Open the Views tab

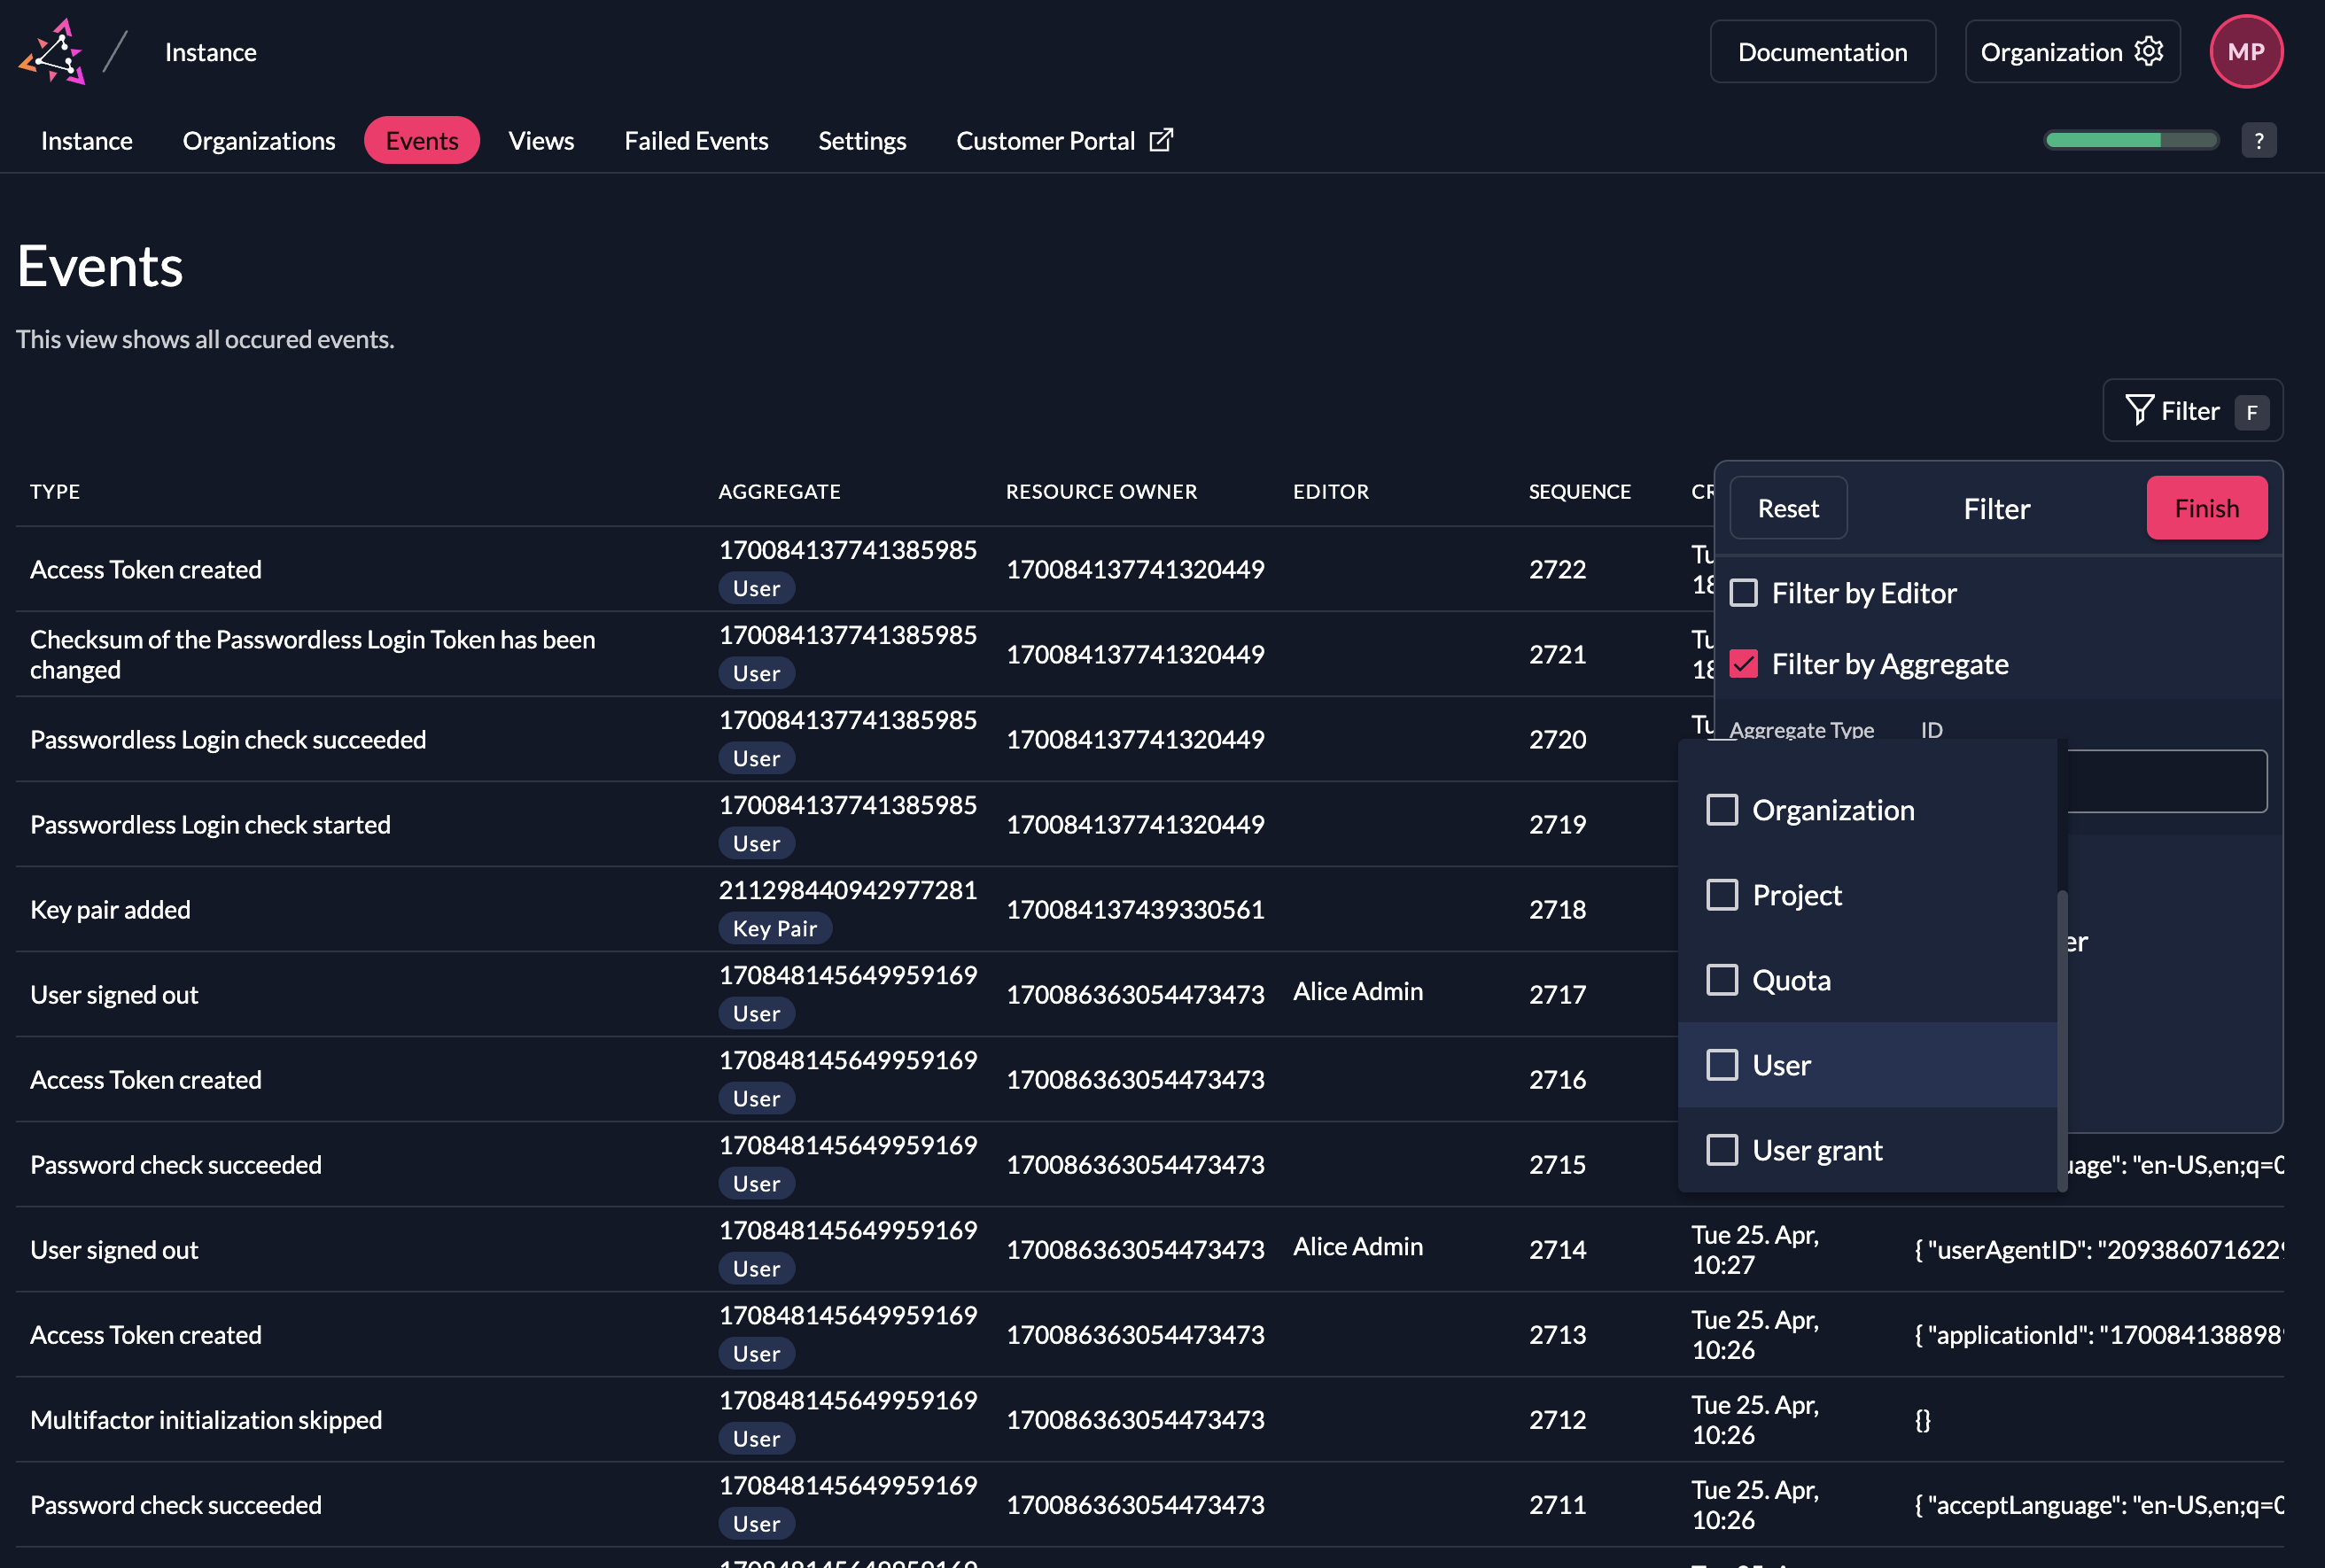coord(541,141)
